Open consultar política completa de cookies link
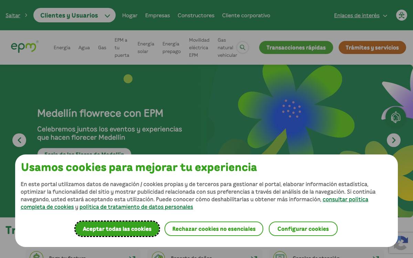The width and height of the screenshot is (413, 258). pos(345,200)
